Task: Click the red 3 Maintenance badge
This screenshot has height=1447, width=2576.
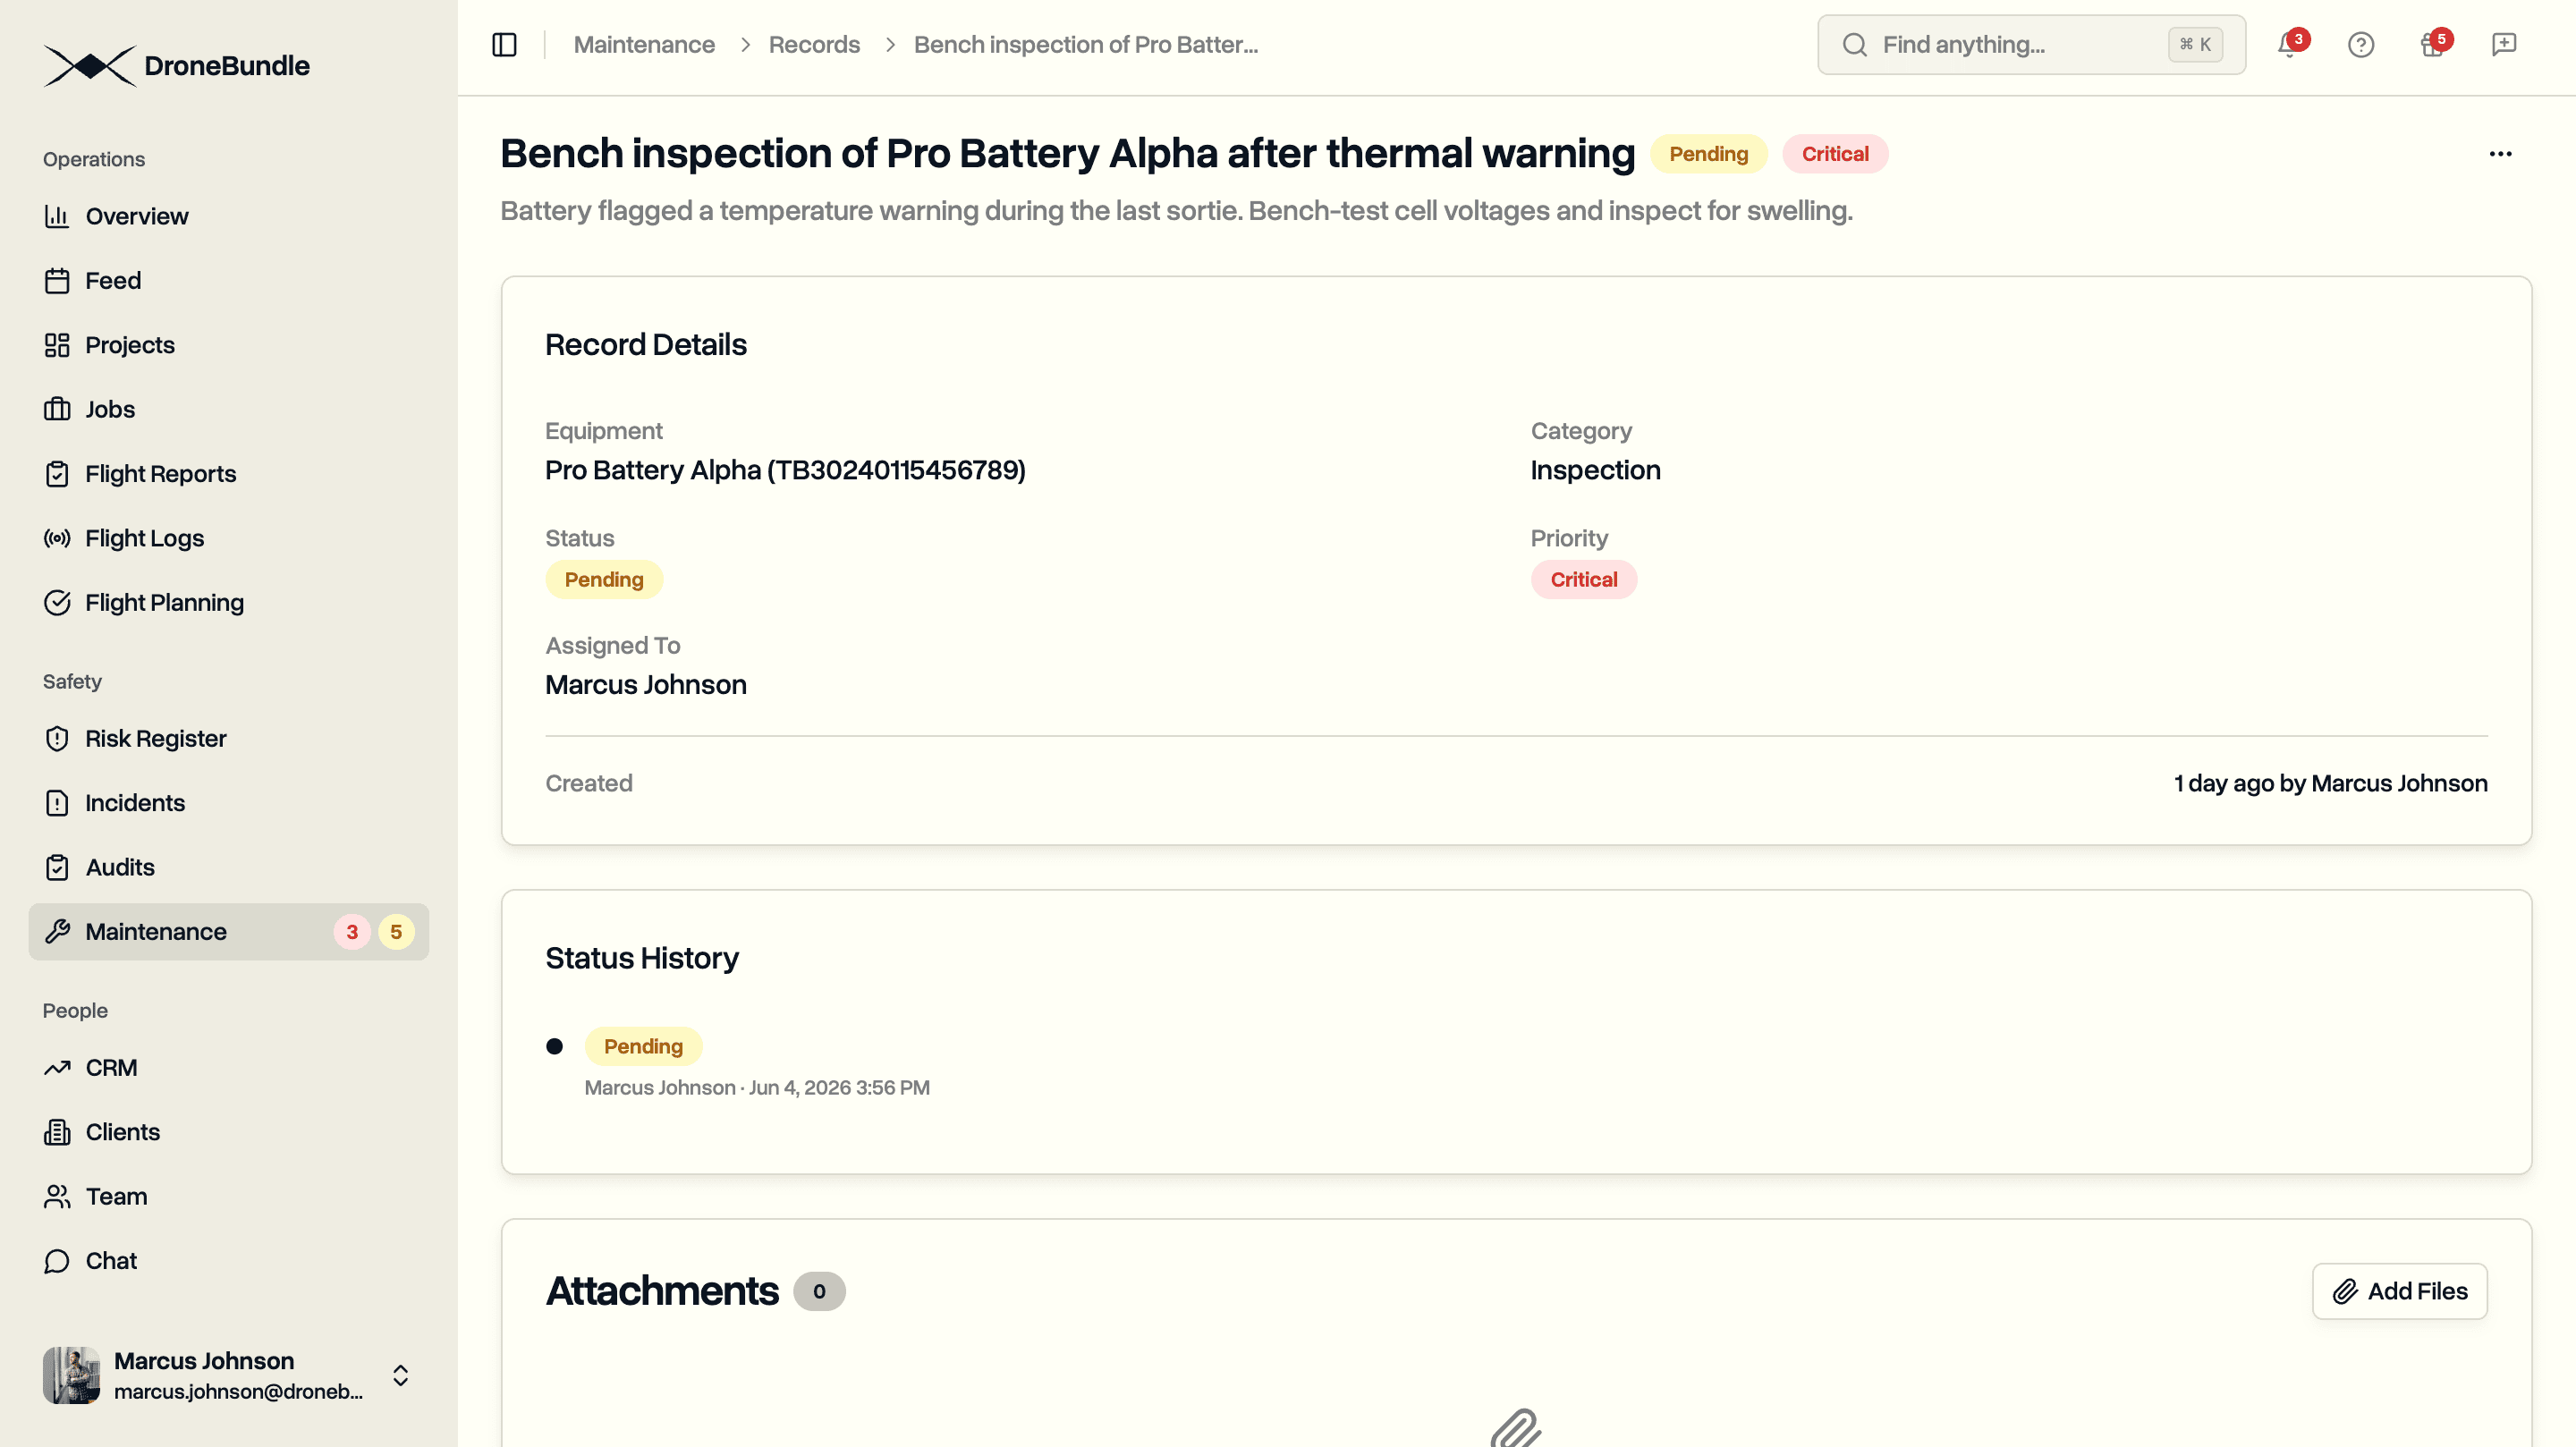Action: click(x=352, y=932)
